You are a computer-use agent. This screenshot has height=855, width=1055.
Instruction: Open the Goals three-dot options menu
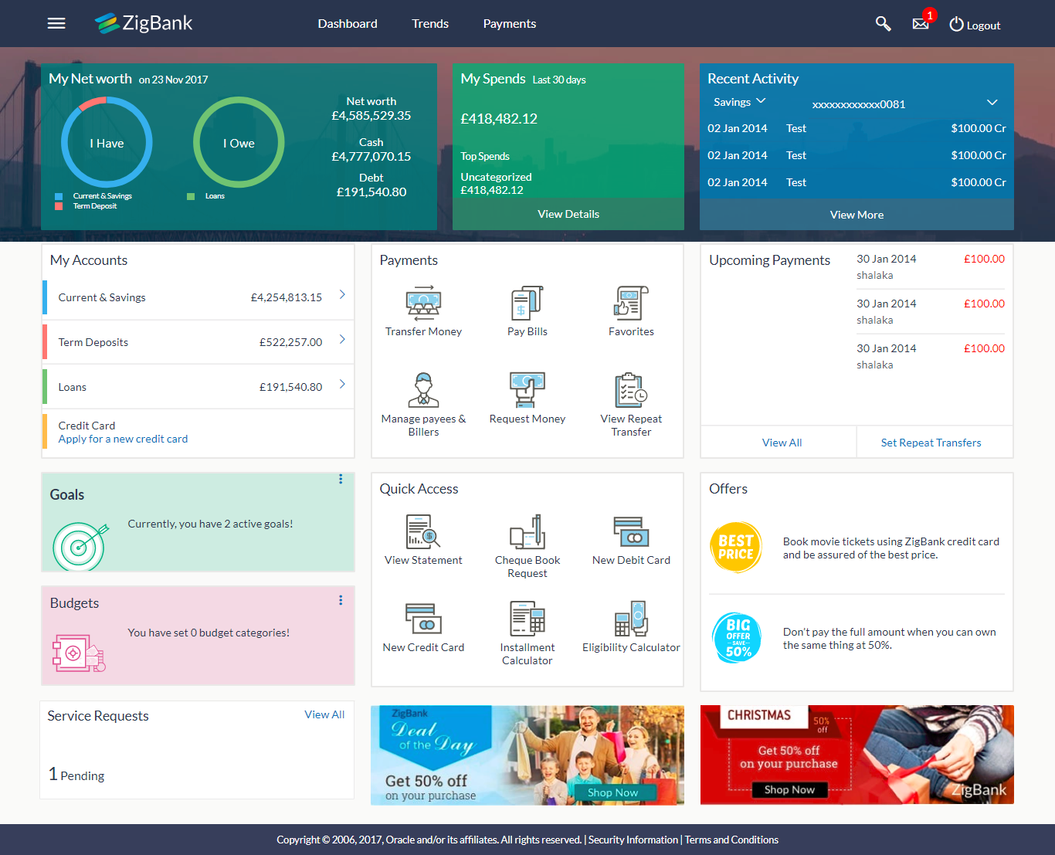click(341, 479)
